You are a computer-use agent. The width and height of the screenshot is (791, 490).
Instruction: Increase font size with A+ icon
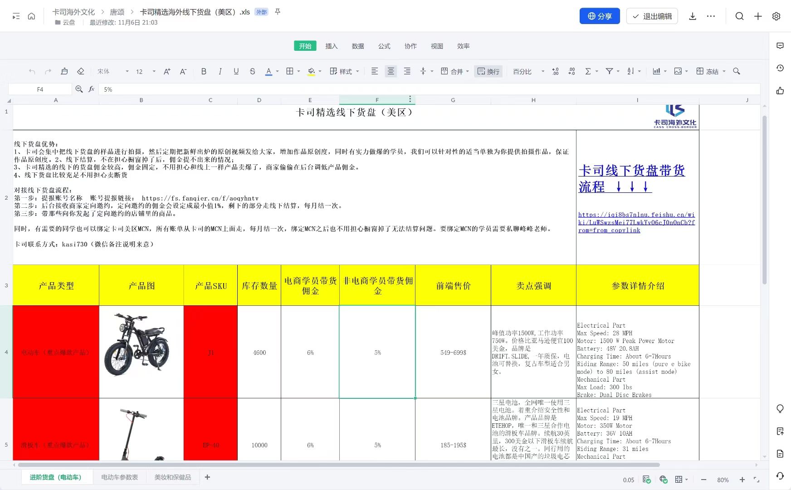coord(167,71)
